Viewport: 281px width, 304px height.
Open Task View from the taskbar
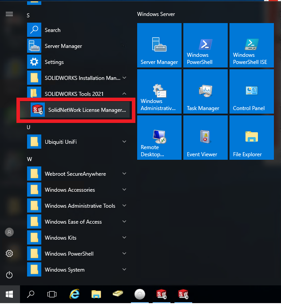tap(52, 294)
